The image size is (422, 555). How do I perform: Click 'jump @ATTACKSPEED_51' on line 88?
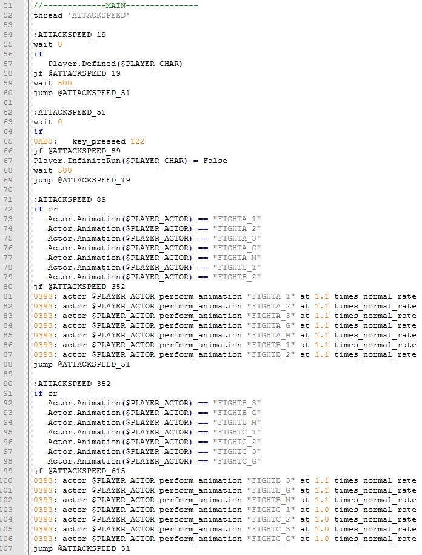pyautogui.click(x=82, y=364)
